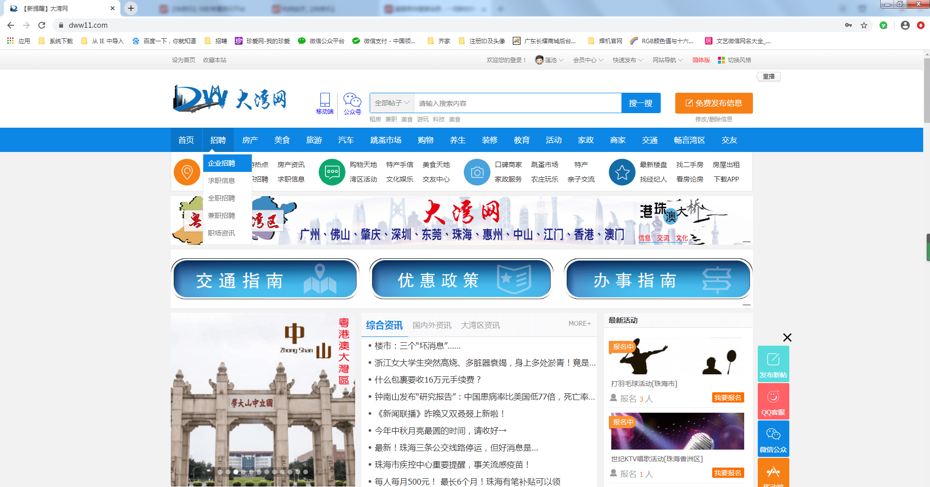
Task: Click the chat bubble icon beside 购物天地
Action: click(332, 172)
